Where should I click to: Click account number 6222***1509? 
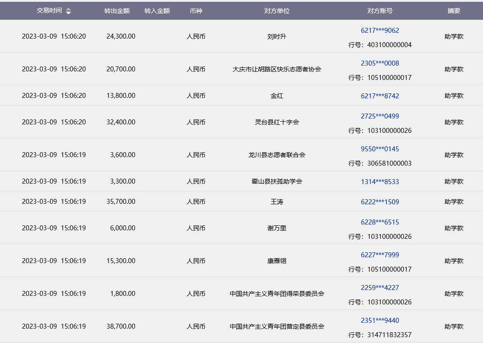[379, 202]
